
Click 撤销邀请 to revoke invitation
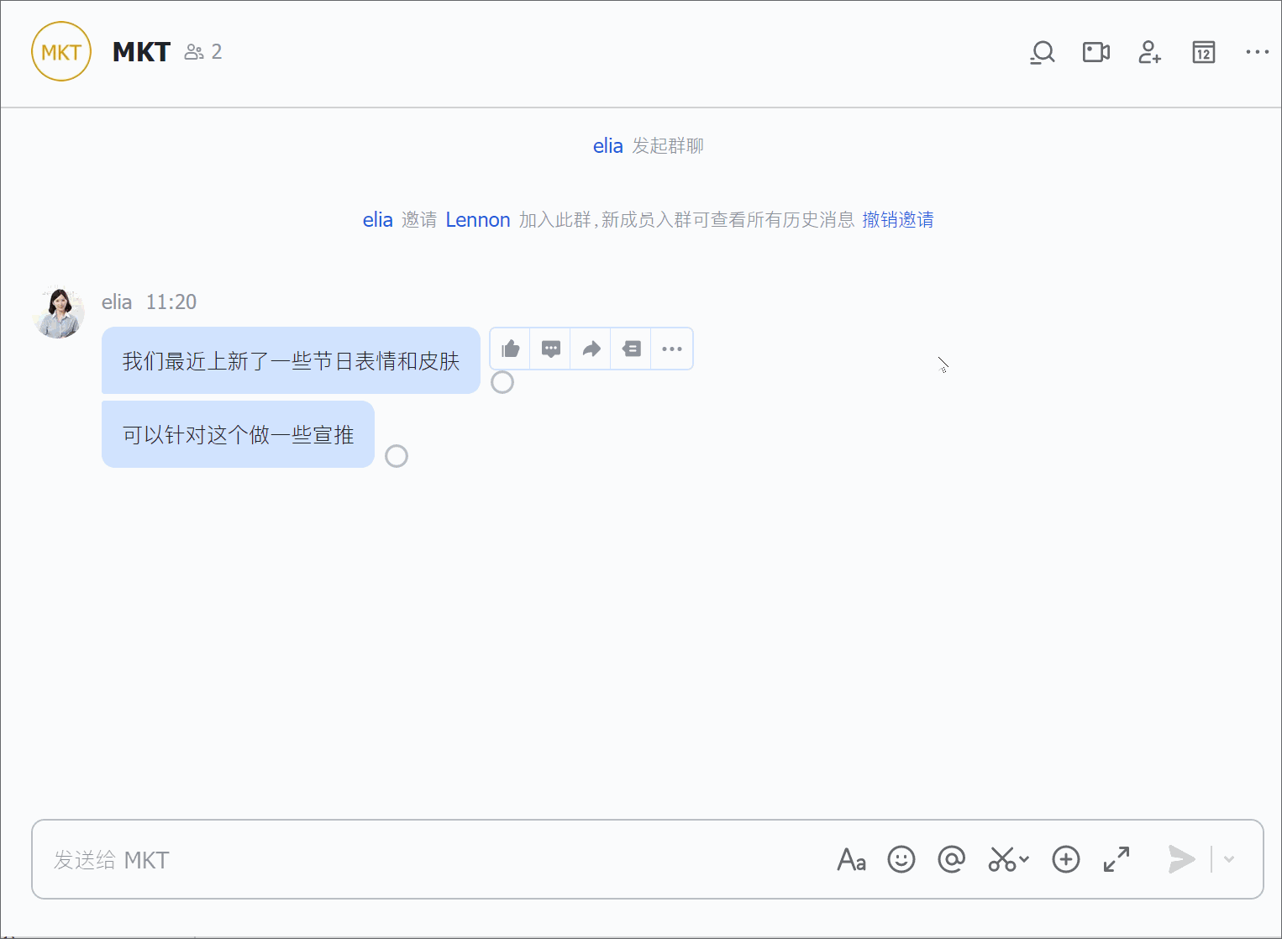[x=898, y=220]
